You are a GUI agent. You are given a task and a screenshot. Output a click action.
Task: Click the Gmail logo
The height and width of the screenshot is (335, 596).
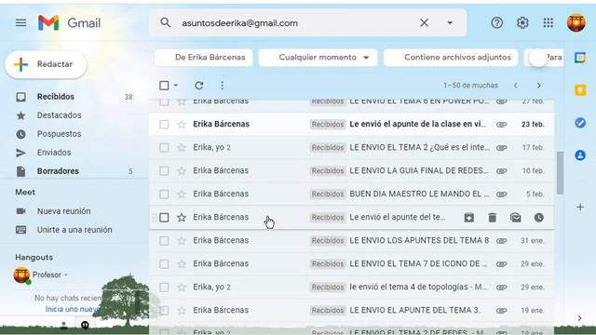[69, 22]
